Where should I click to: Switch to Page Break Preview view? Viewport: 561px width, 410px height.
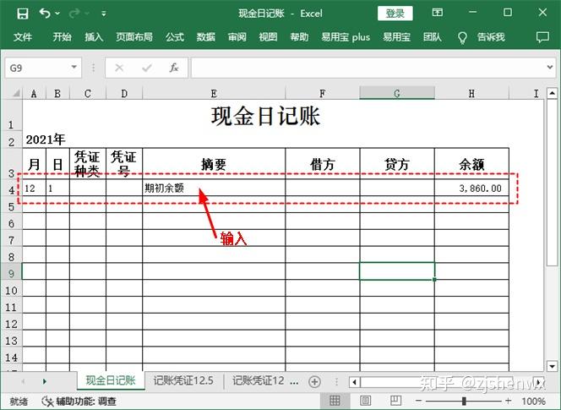[x=389, y=402]
